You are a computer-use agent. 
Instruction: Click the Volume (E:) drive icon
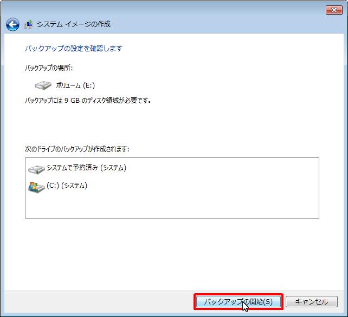[43, 85]
